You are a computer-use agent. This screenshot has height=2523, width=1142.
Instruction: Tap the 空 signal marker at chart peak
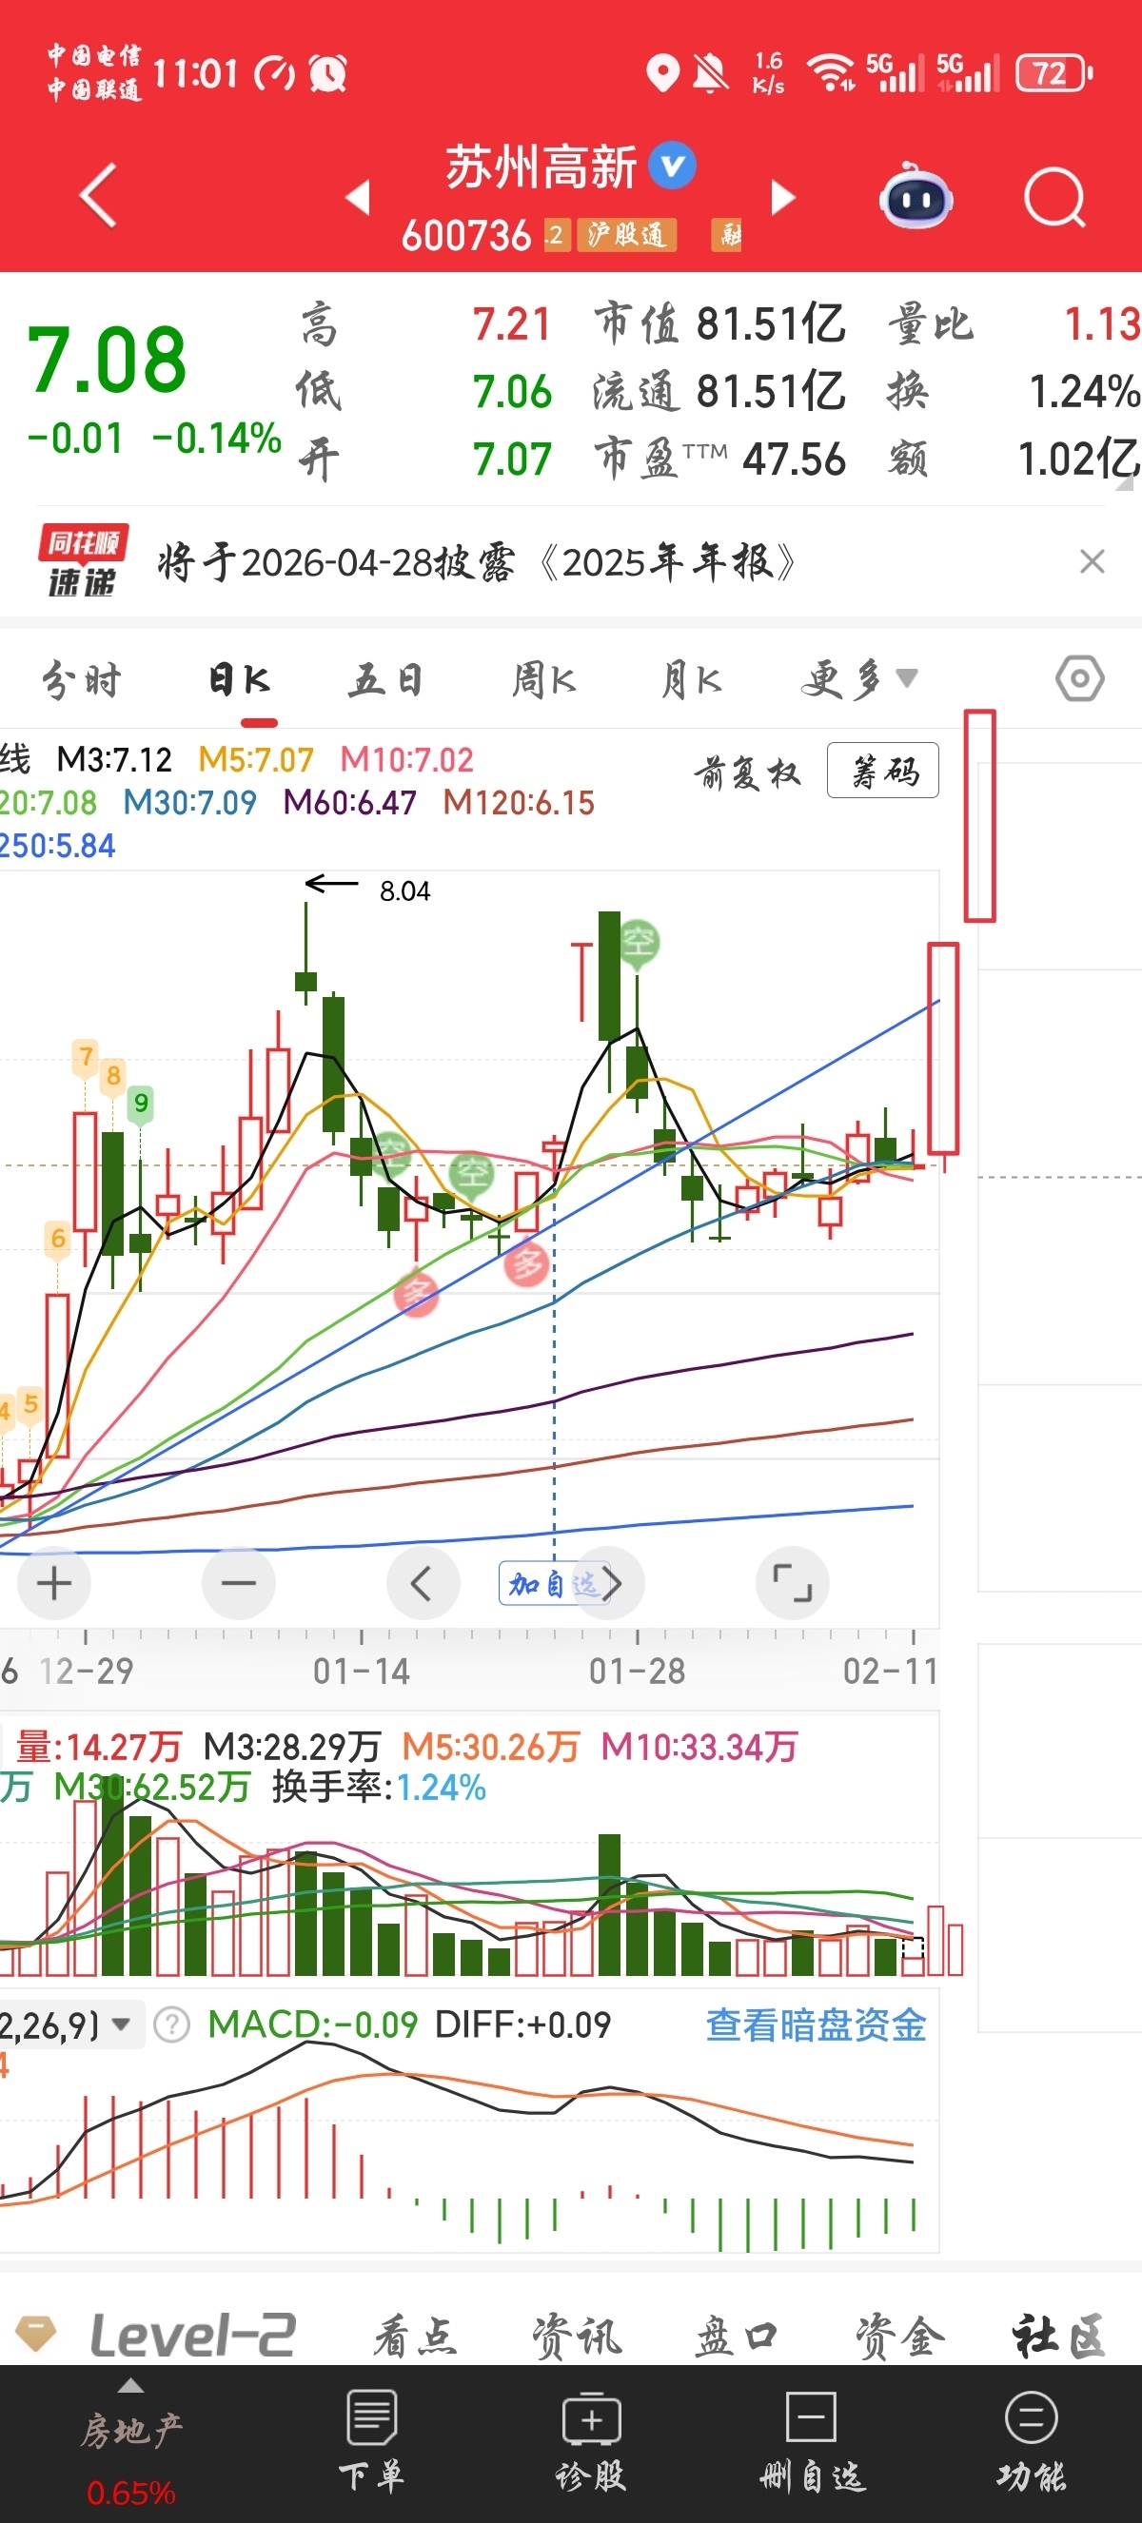[x=639, y=943]
